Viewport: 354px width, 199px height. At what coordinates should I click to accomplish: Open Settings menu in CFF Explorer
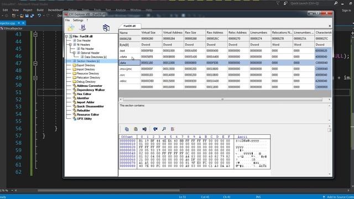(78, 20)
